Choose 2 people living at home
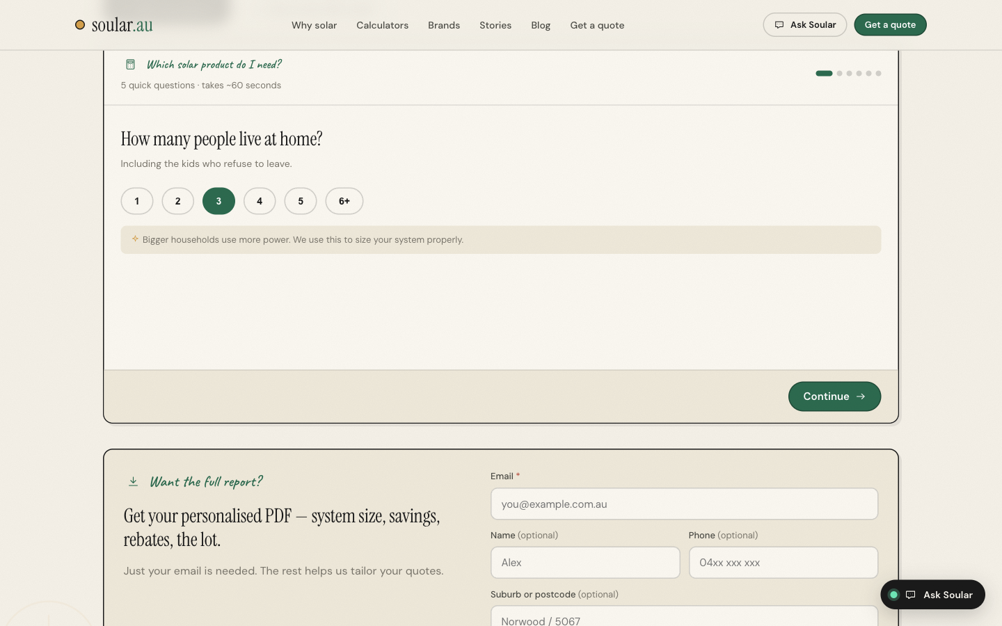 178,201
